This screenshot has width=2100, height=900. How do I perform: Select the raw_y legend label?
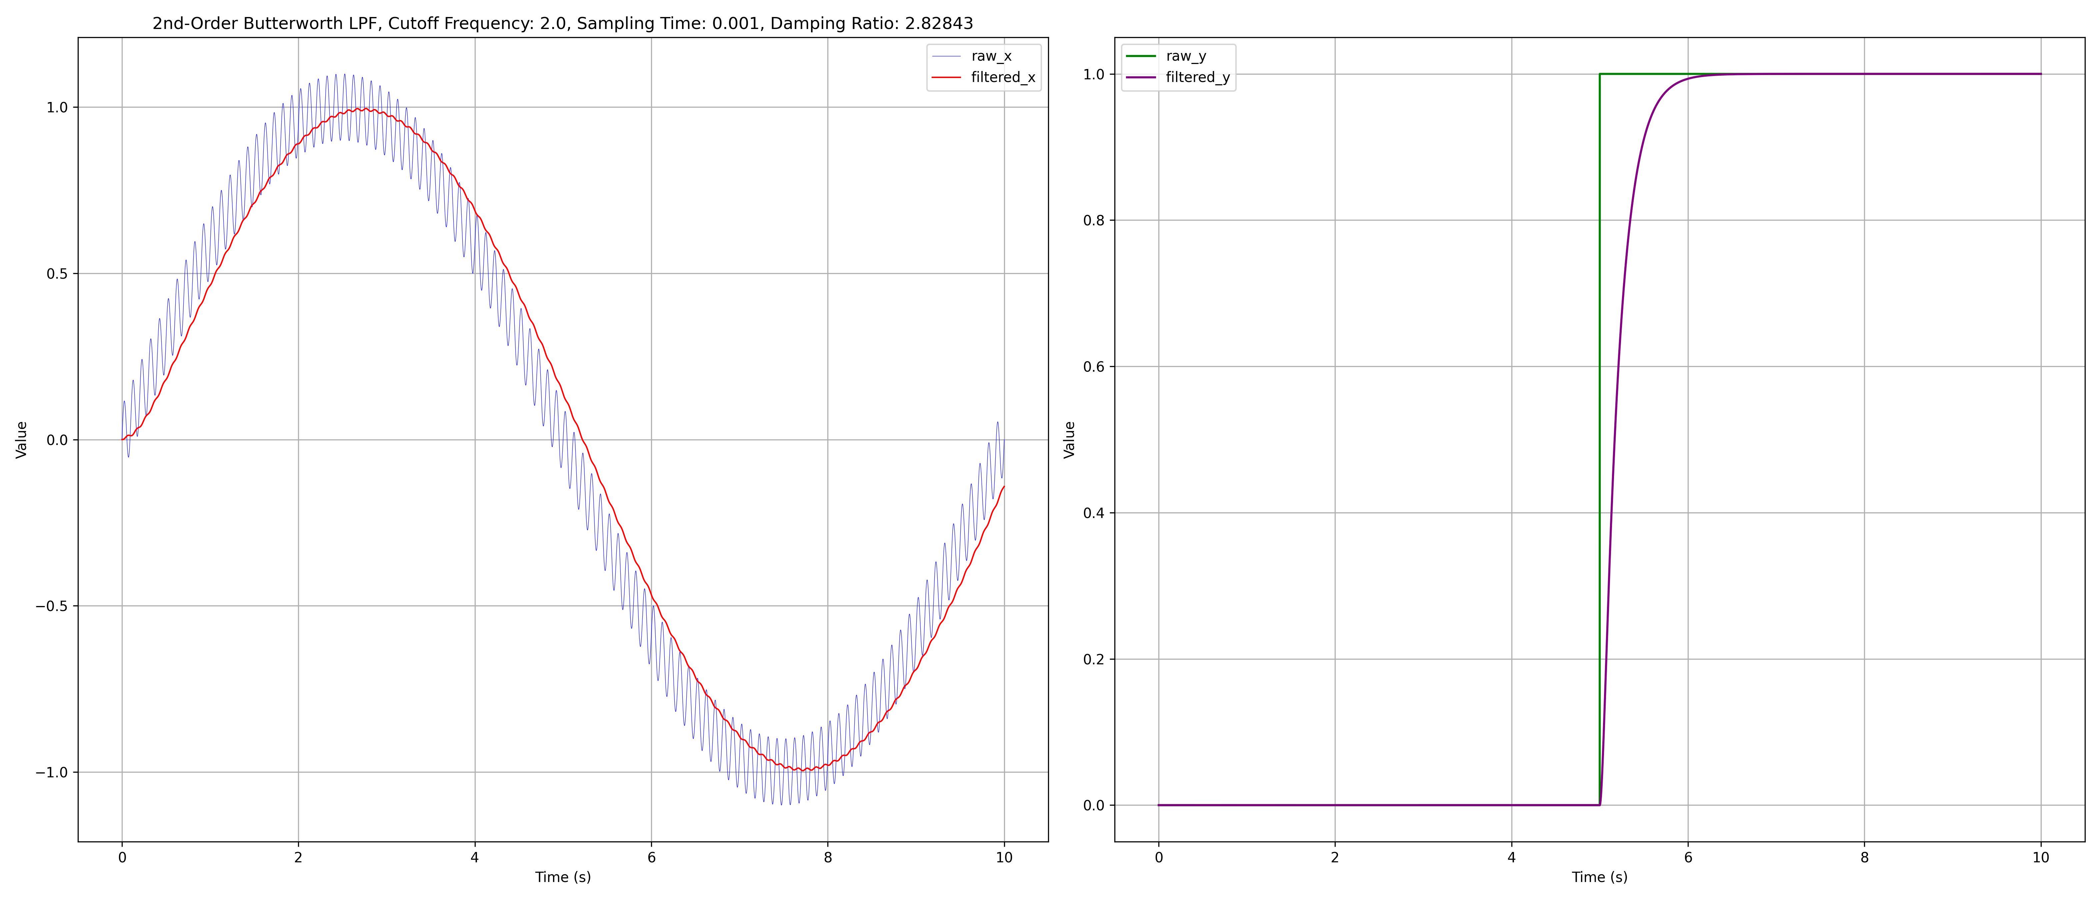(x=1186, y=56)
